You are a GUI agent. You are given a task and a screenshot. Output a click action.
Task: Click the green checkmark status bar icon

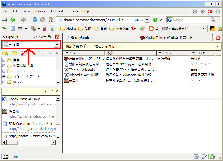(x=212, y=157)
